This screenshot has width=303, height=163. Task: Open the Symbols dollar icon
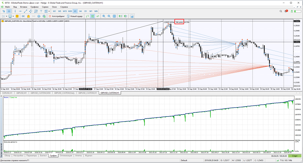point(17,16)
